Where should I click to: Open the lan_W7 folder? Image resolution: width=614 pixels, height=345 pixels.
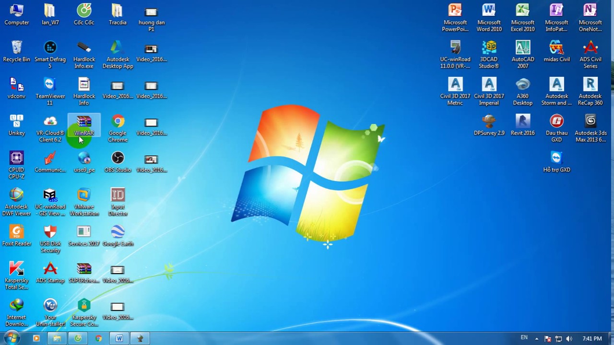50,14
